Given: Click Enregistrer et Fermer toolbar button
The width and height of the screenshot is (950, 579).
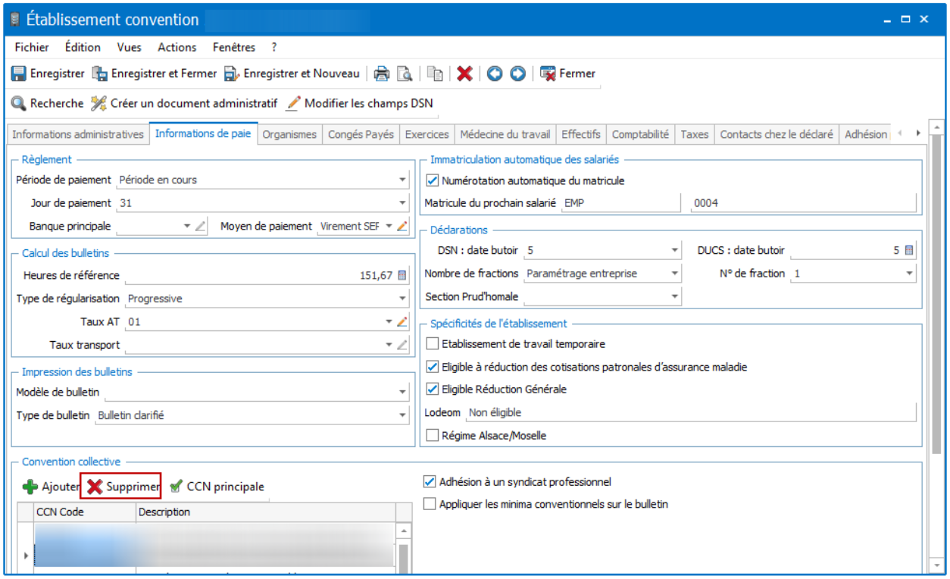Looking at the screenshot, I should 154,74.
